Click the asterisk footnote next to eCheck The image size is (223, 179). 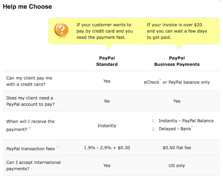pyautogui.click(x=160, y=80)
